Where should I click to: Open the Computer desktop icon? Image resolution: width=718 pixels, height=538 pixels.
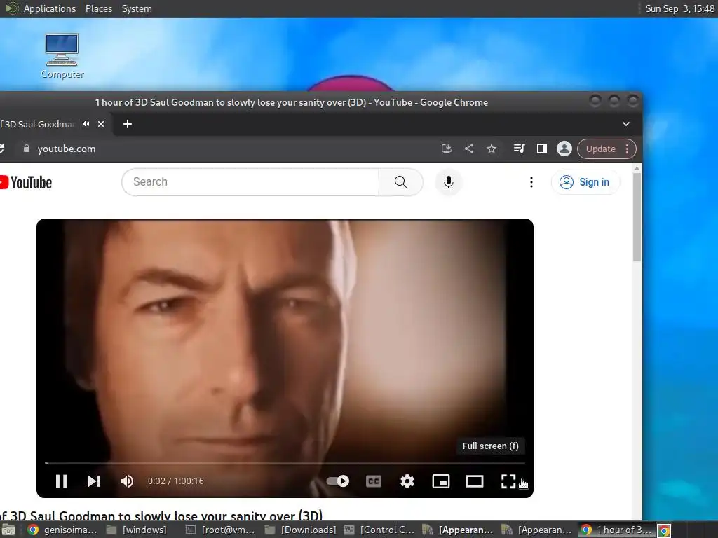[x=62, y=55]
